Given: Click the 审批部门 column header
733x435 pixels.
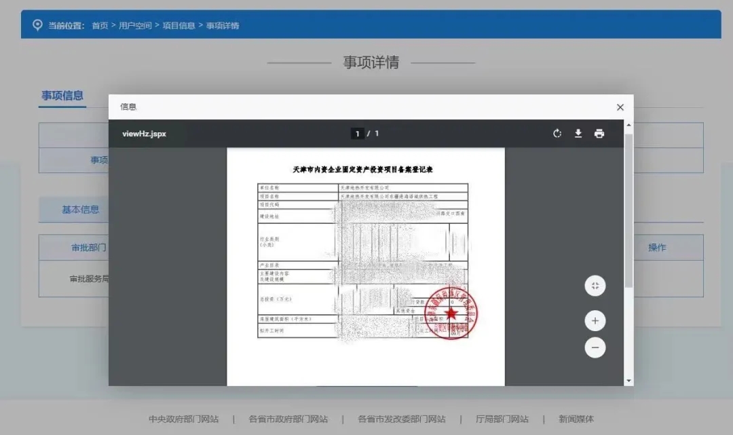Looking at the screenshot, I should (x=88, y=248).
